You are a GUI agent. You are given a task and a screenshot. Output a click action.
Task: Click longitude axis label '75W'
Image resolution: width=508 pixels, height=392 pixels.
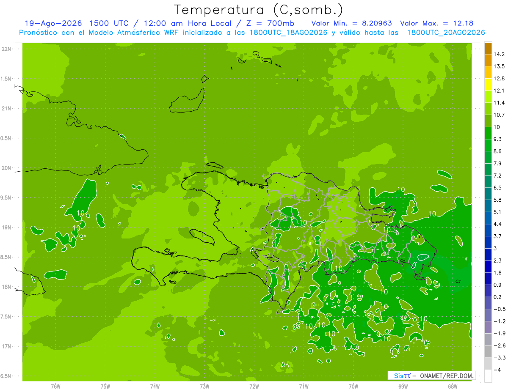click(x=105, y=387)
